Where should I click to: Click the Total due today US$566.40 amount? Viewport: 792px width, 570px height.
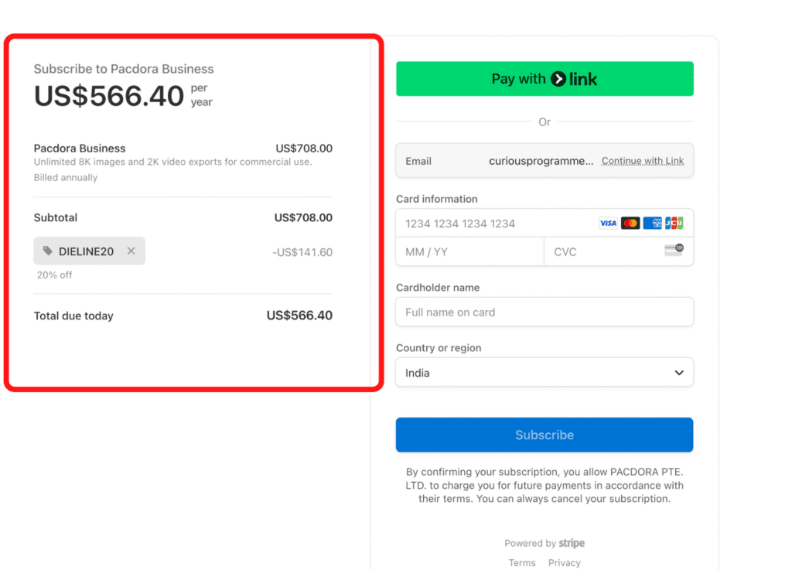pos(299,316)
